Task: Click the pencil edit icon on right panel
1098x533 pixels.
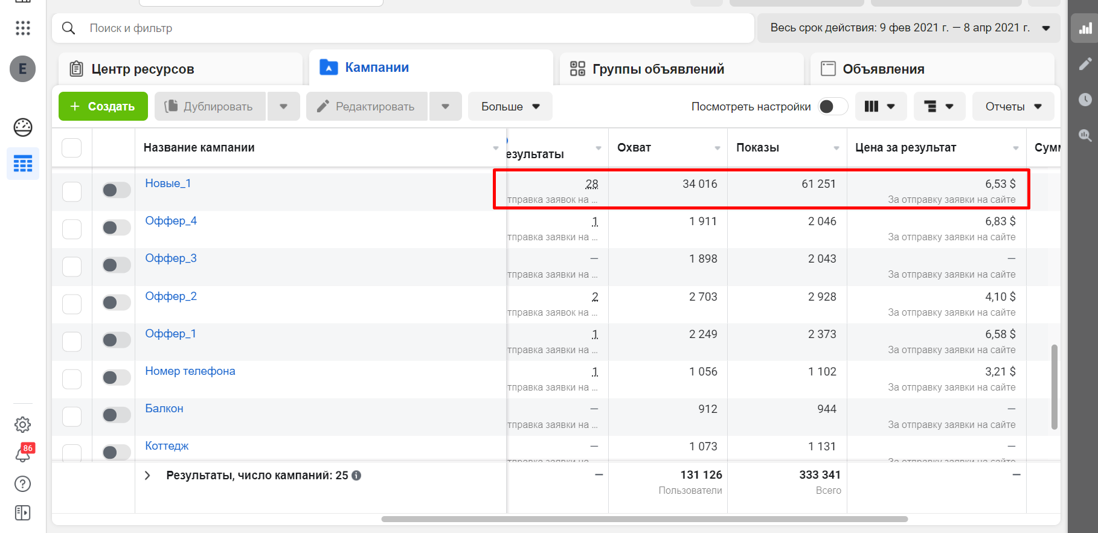Action: point(1085,64)
